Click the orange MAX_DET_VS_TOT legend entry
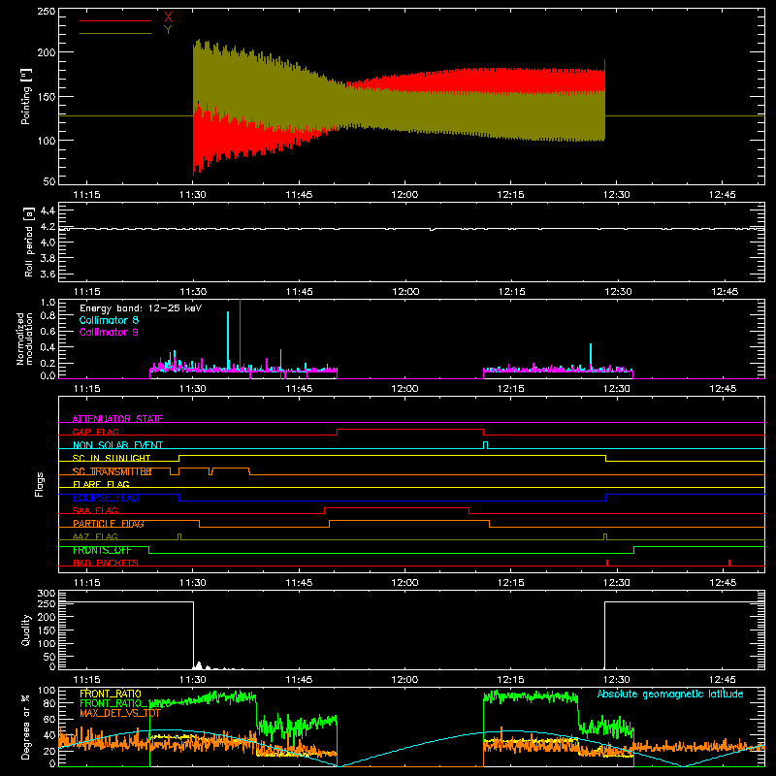The width and height of the screenshot is (776, 776). [x=120, y=714]
